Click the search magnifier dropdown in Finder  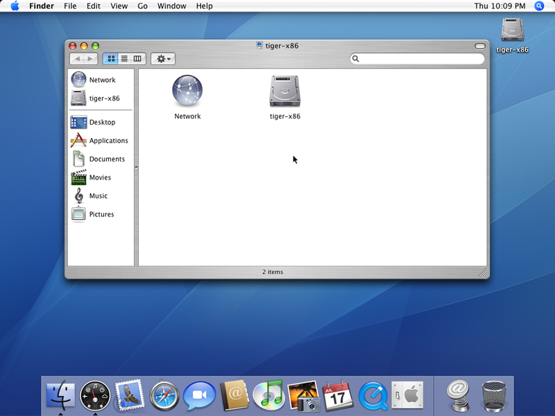click(x=356, y=59)
